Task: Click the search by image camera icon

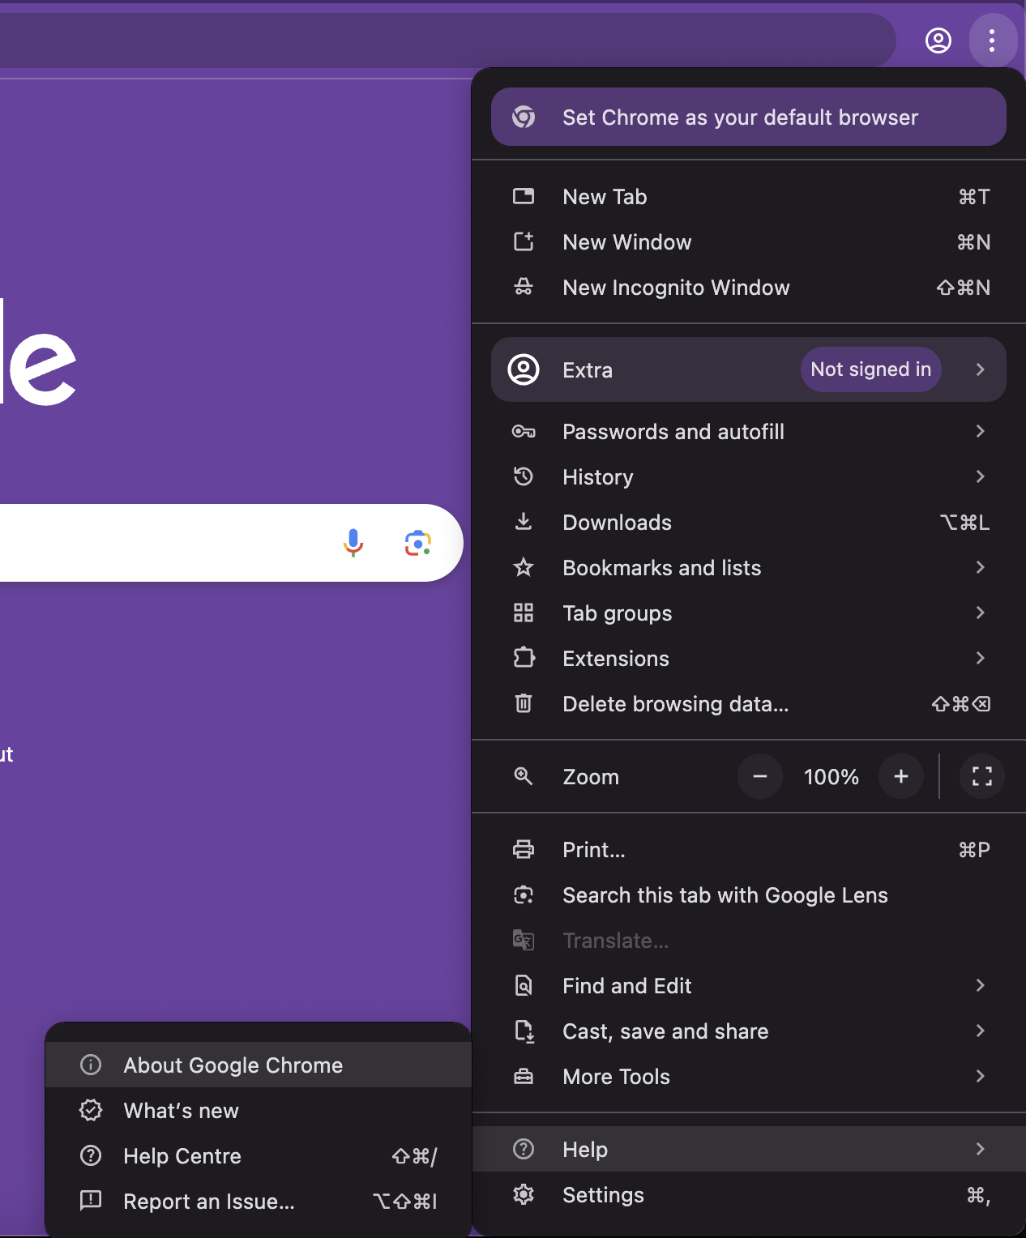Action: (x=418, y=543)
